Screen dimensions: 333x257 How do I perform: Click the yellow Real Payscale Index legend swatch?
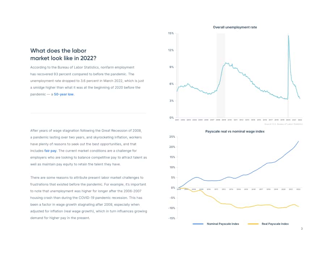[253, 224]
